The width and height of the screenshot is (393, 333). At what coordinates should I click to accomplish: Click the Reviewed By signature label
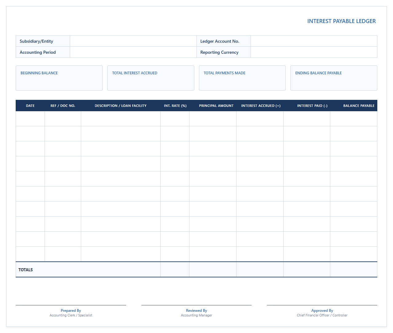196,311
